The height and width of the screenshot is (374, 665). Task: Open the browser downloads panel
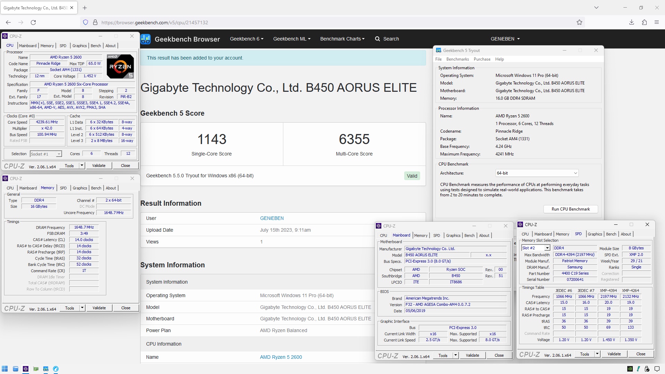click(631, 23)
